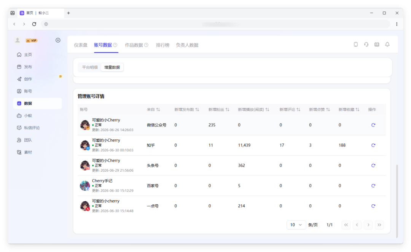Open the book guide icon

tap(377, 45)
